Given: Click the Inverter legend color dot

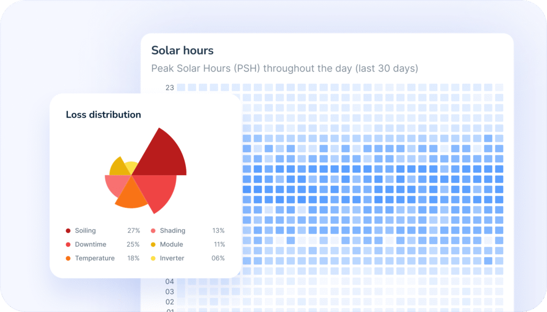Looking at the screenshot, I should pos(153,259).
